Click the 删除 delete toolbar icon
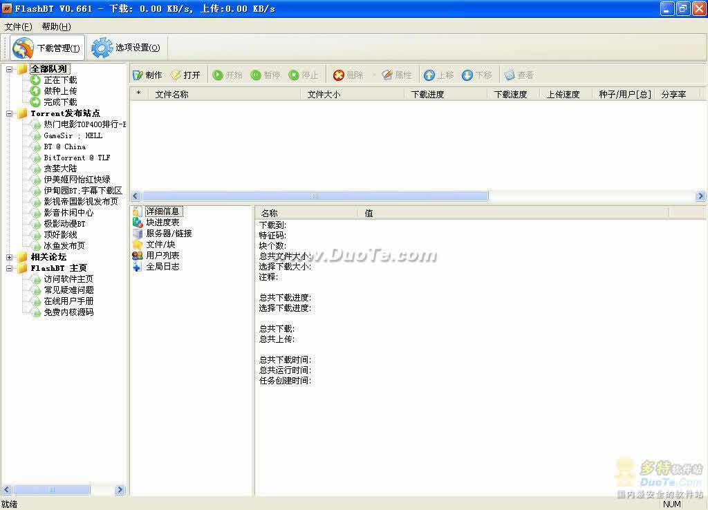Viewport: 708px width, 510px height. click(x=339, y=75)
